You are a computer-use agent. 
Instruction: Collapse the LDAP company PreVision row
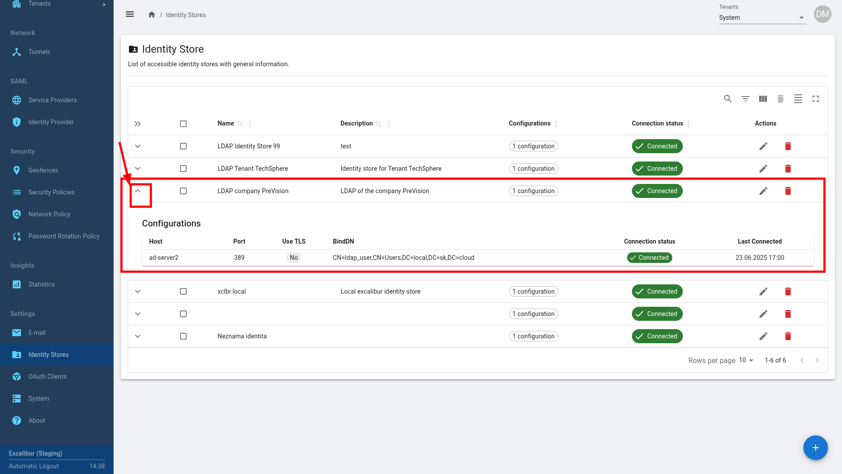(138, 191)
